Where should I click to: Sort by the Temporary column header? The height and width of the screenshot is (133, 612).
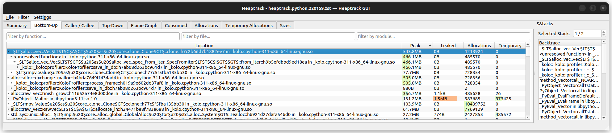[510, 46]
